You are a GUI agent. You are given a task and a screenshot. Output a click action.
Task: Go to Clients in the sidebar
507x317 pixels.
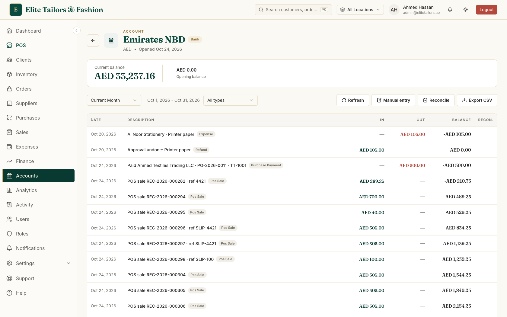pos(39,60)
